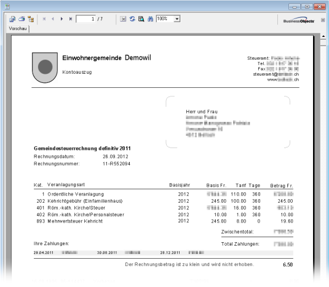329x287 pixels.
Task: Click row 'Röm.-kath. Kirche/Steuer'
Action: click(164, 208)
